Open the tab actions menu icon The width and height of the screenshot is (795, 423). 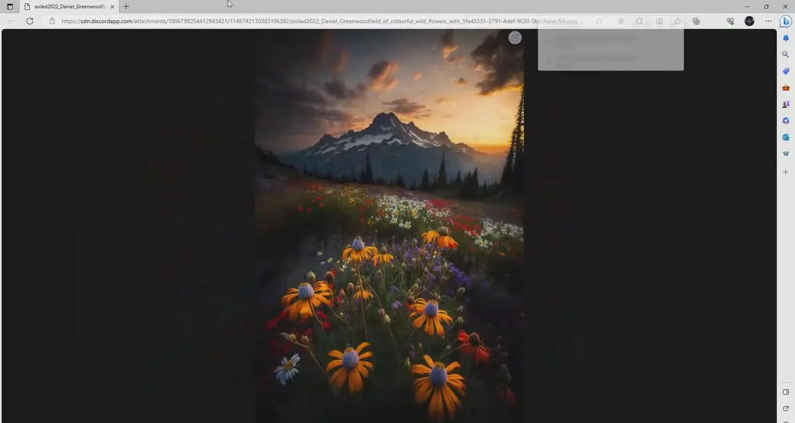point(9,6)
